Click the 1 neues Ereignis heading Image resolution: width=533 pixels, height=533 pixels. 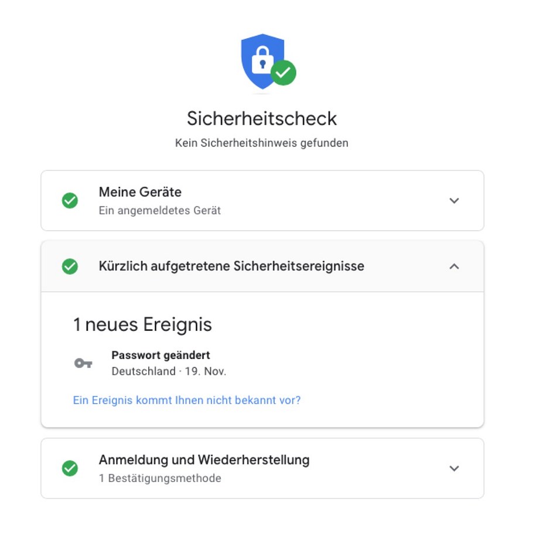(142, 324)
